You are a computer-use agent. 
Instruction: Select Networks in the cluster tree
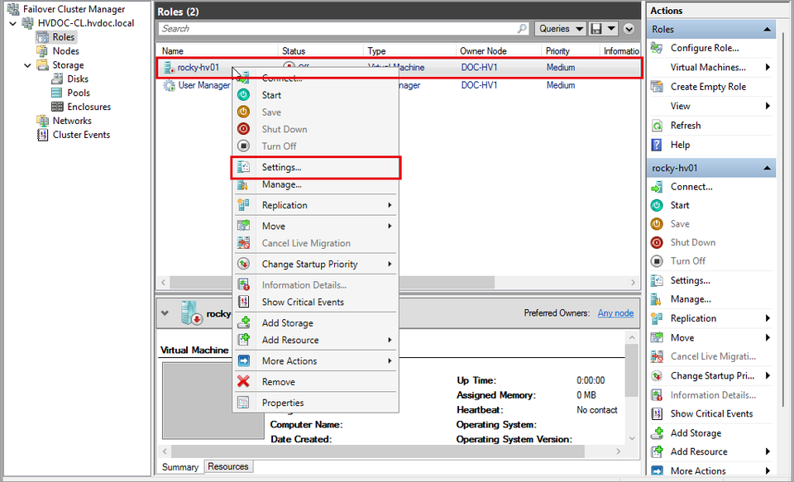tap(72, 121)
